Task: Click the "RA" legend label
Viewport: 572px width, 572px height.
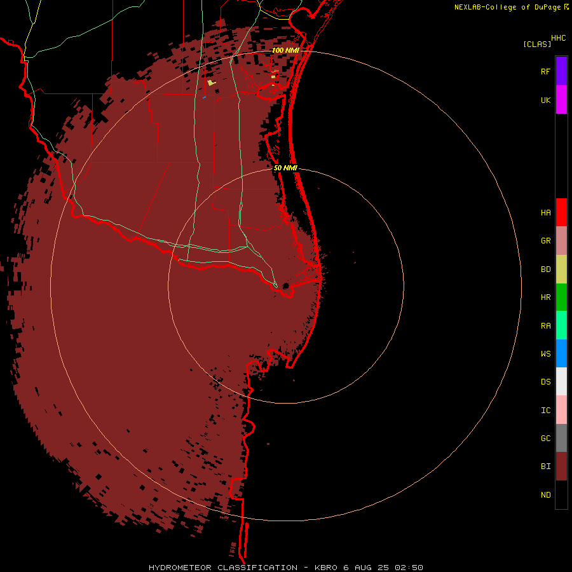Action: [x=545, y=326]
